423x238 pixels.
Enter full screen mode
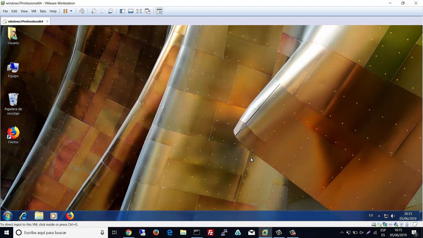(x=139, y=11)
